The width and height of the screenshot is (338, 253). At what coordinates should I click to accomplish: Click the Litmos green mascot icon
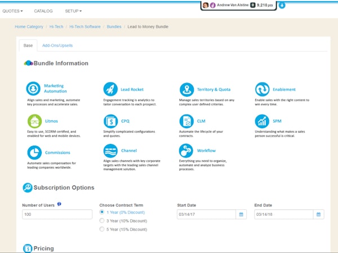34,121
